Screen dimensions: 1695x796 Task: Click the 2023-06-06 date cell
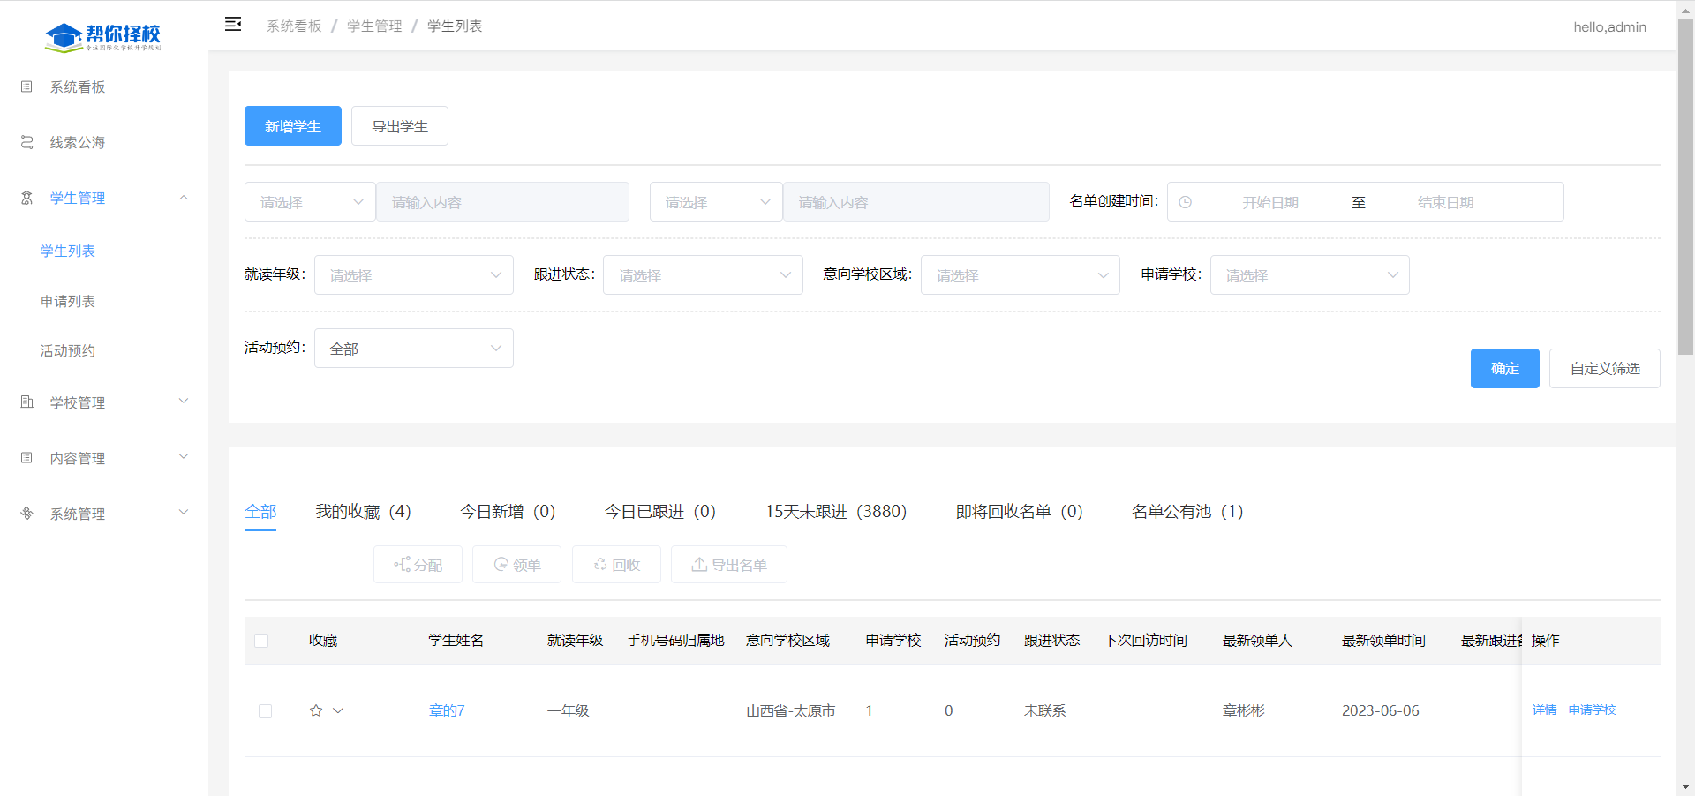click(x=1381, y=710)
